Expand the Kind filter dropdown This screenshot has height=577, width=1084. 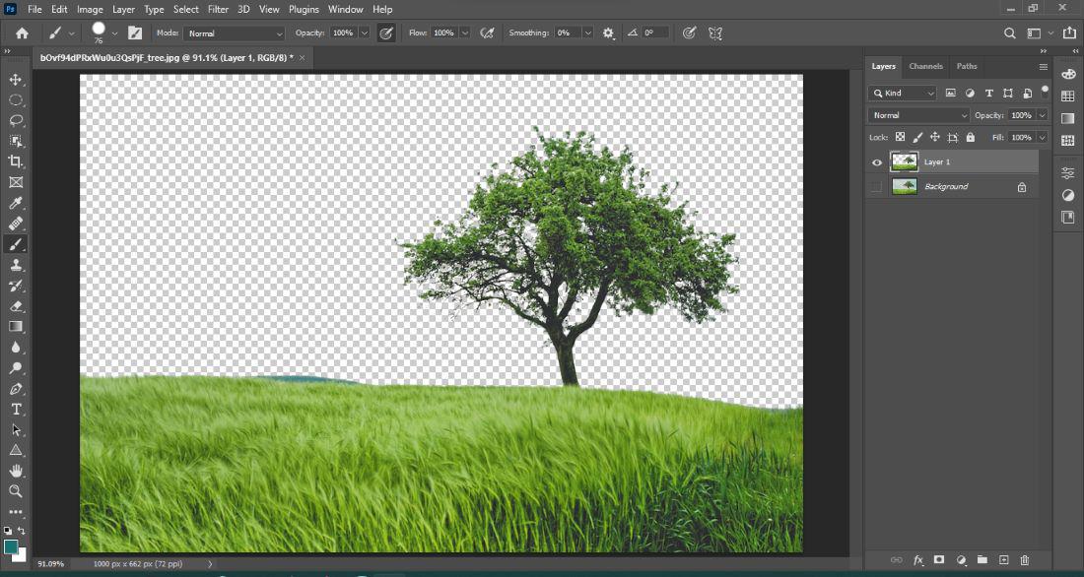[x=903, y=94]
